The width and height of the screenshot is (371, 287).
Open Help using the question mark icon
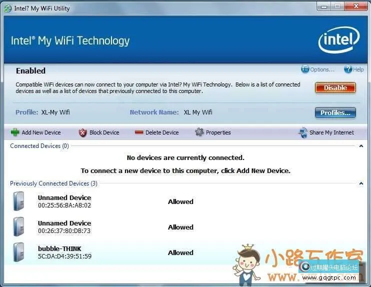click(x=347, y=69)
